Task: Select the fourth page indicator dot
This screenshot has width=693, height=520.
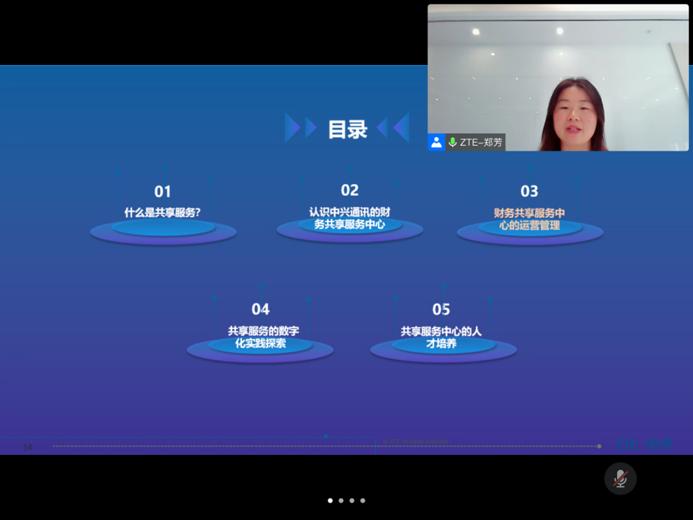Action: [x=363, y=501]
